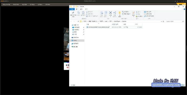Click the GOMPLAYER logo menu in the player window
The height and width of the screenshot is (95, 187).
coord(5,1)
